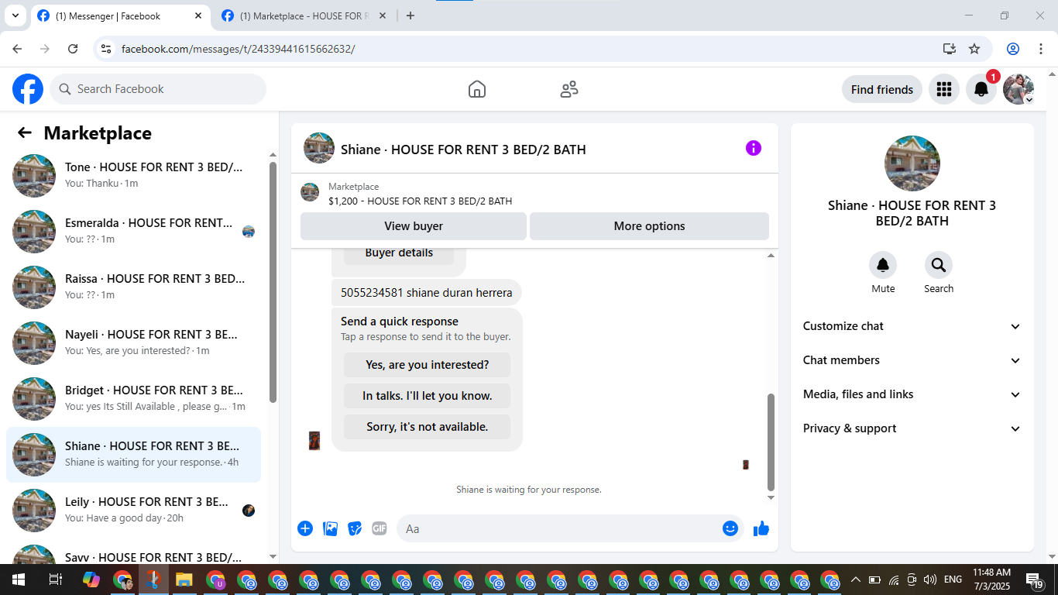This screenshot has height=595, width=1058.
Task: Send quick response "In talks. I'll let you know."
Action: click(x=427, y=396)
